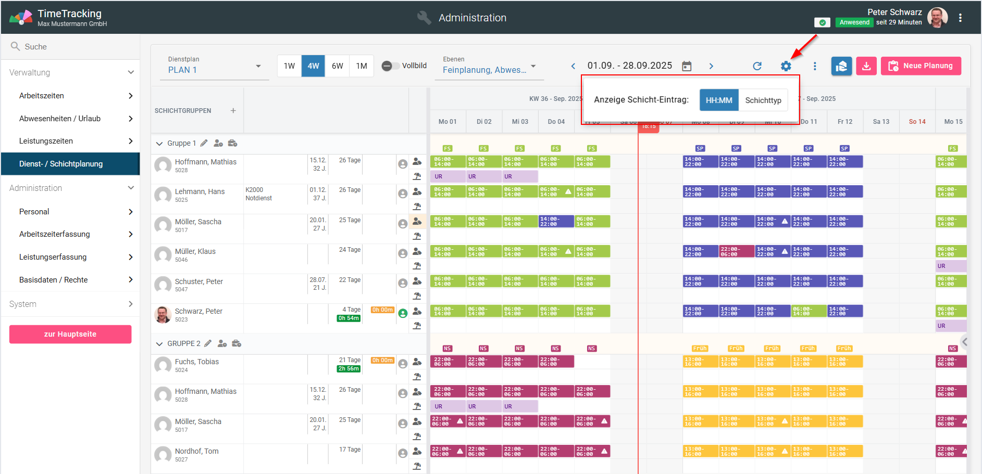Open the calendar date picker
This screenshot has width=982, height=474.
tap(687, 66)
